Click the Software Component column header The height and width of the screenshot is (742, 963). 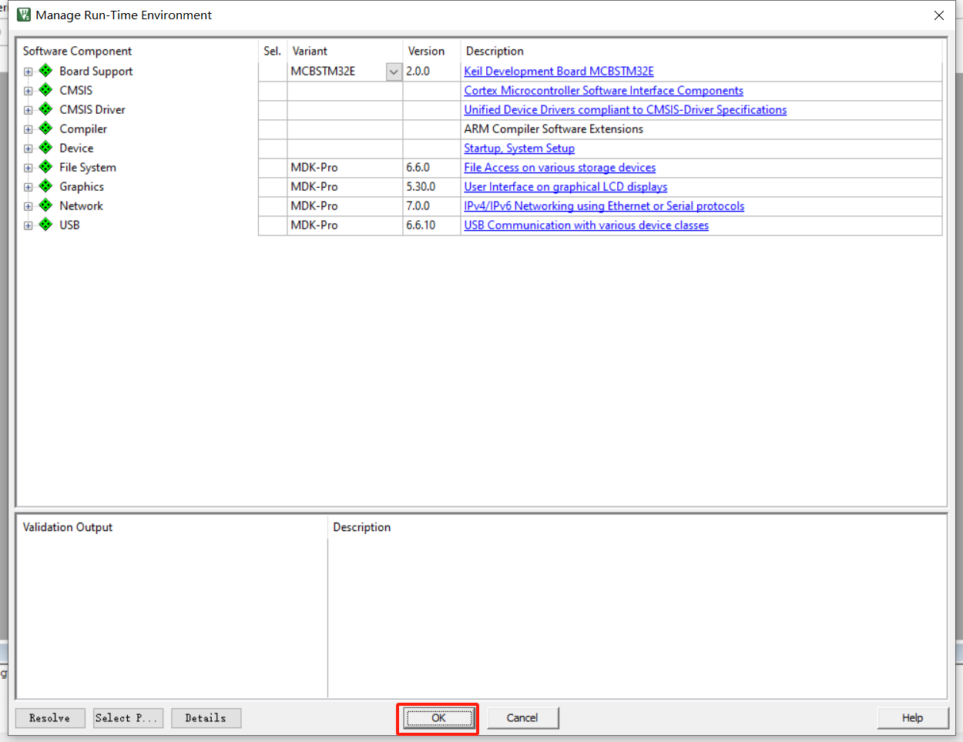(77, 51)
